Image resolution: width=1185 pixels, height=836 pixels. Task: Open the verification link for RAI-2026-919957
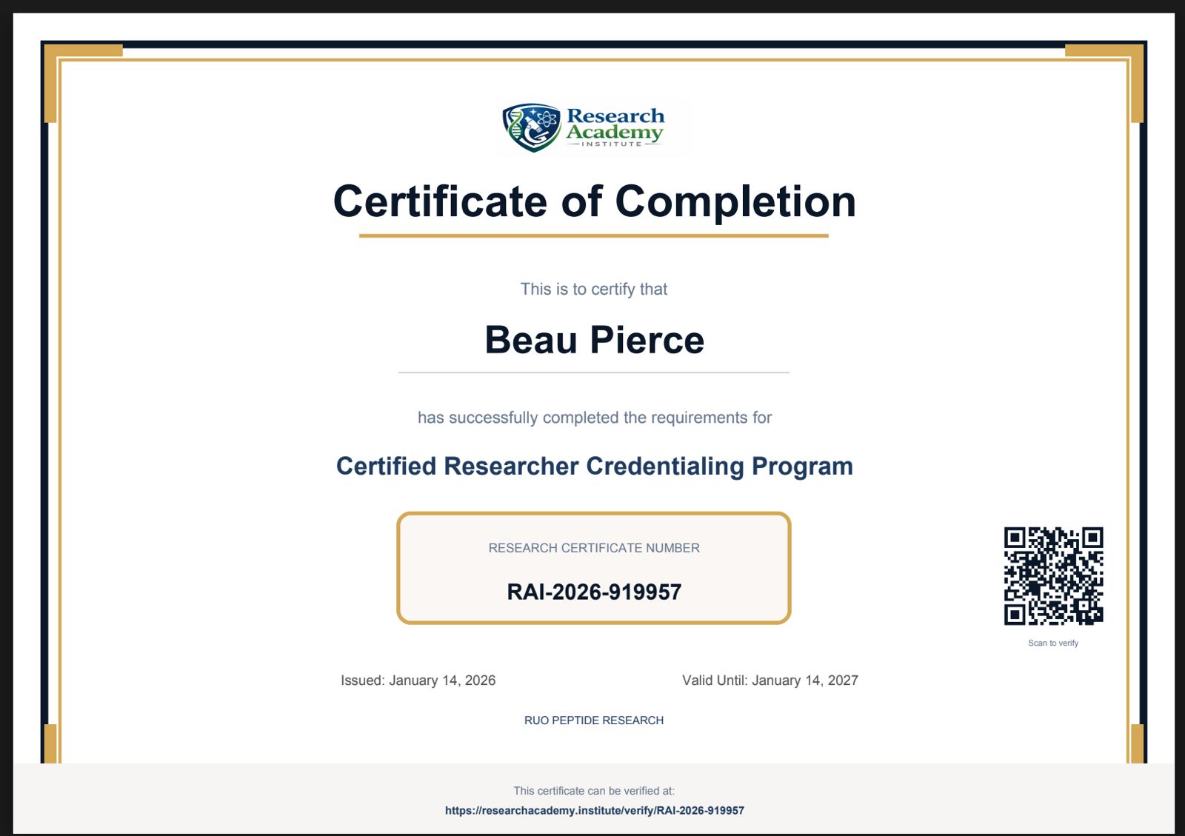click(595, 810)
